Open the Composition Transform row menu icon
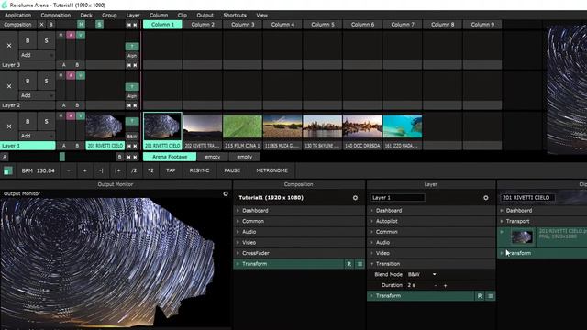This screenshot has height=330, width=587. point(360,264)
